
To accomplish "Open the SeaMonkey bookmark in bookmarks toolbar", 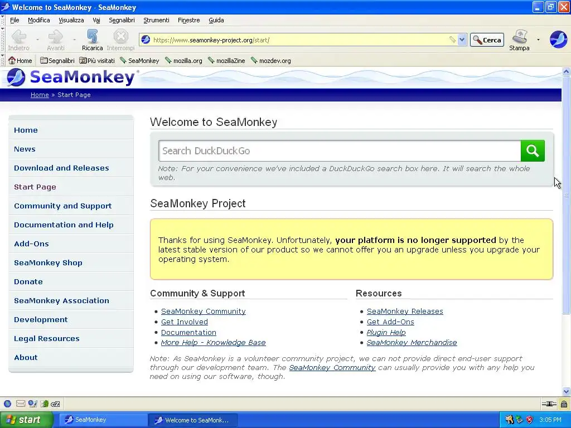I will 139,61.
